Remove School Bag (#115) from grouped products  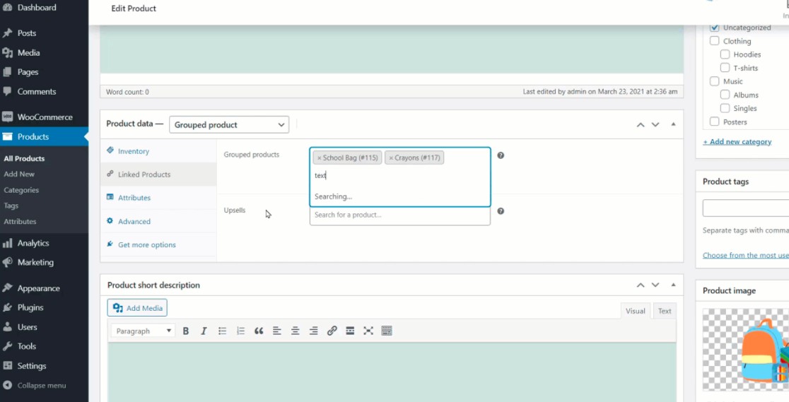click(x=320, y=158)
